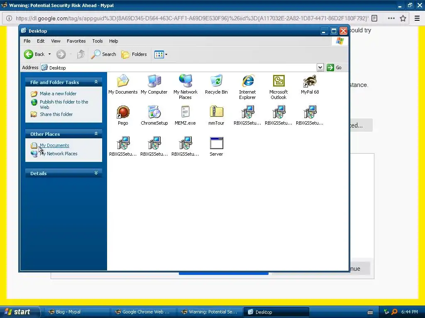
Task: Select the Internet Explorer icon
Action: [247, 87]
